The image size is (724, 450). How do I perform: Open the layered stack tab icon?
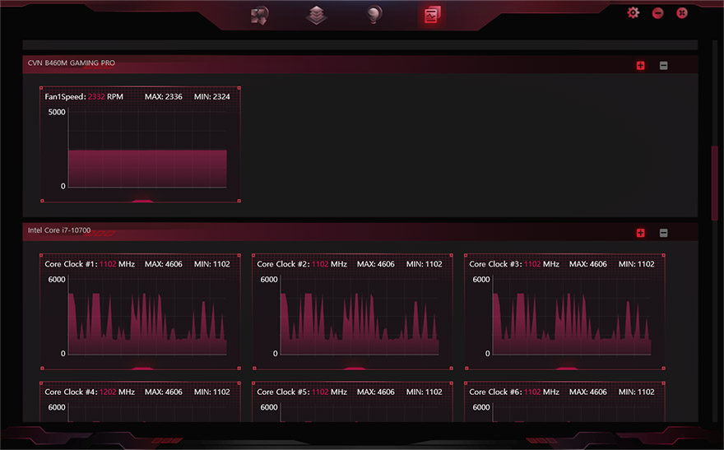click(316, 16)
